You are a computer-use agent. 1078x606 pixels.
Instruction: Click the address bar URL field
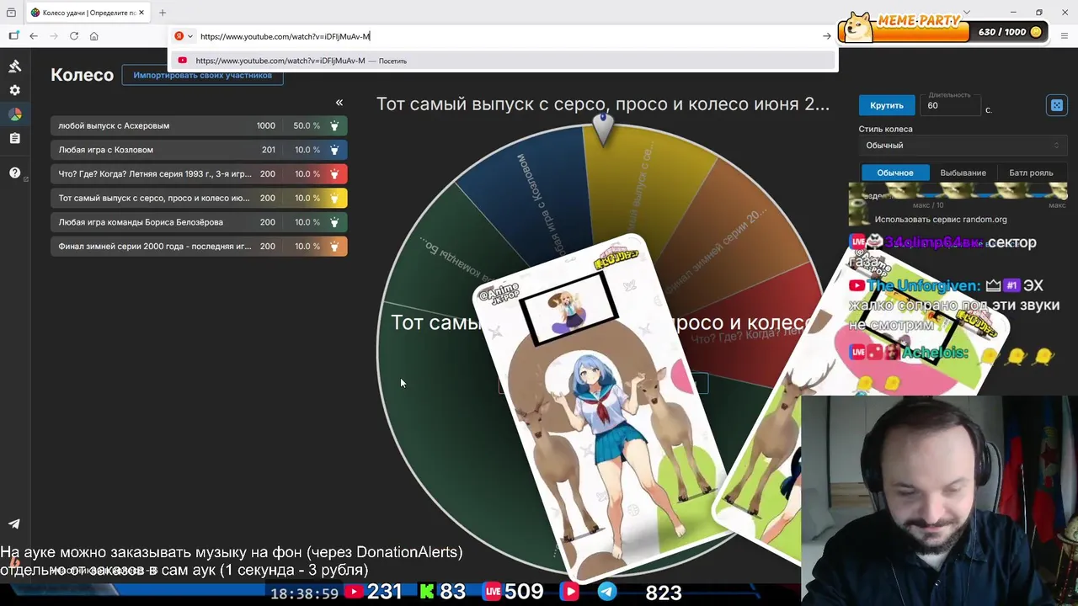pos(505,36)
